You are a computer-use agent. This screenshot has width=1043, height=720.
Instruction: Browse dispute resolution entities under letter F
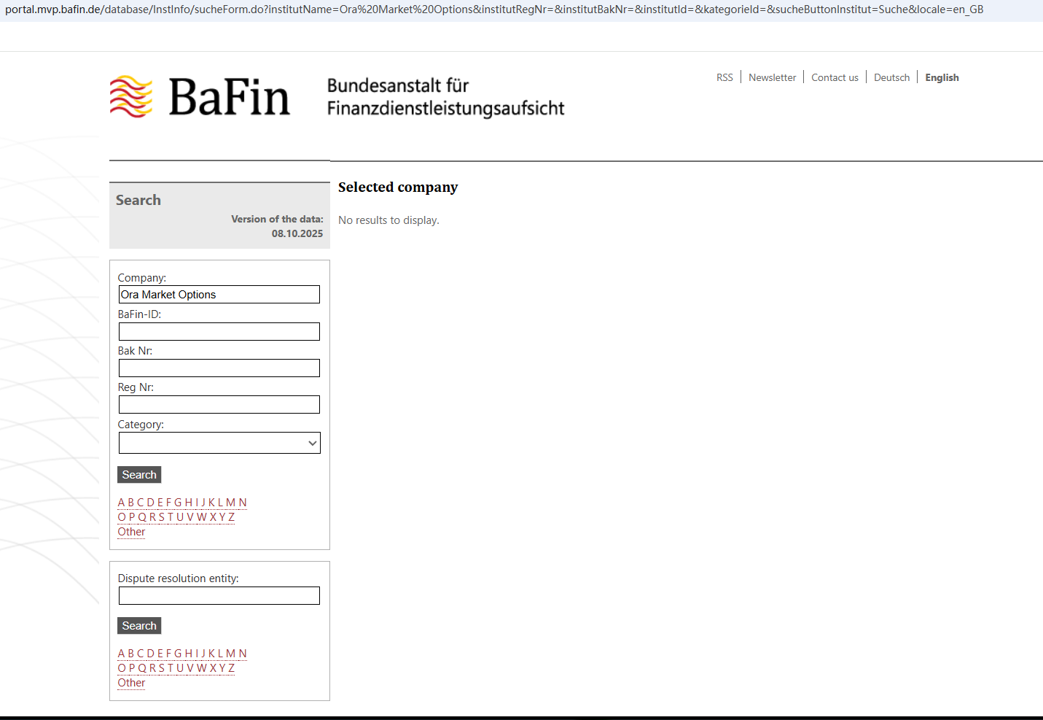pos(168,654)
